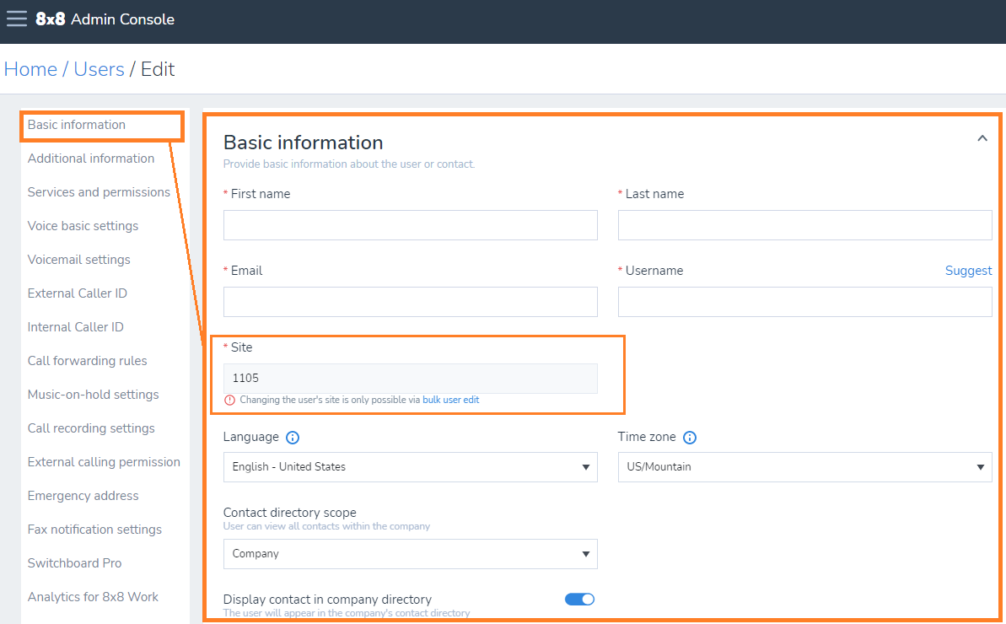Click the Suggest username link
Viewport: 1006px width, 624px height.
[x=968, y=271]
